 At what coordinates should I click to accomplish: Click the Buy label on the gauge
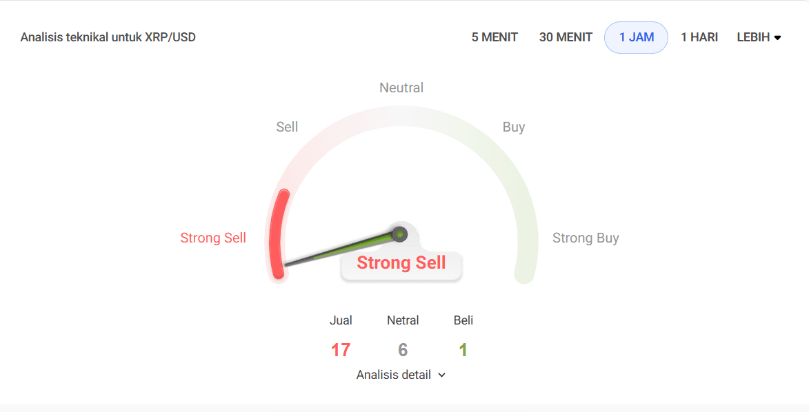[x=514, y=127]
